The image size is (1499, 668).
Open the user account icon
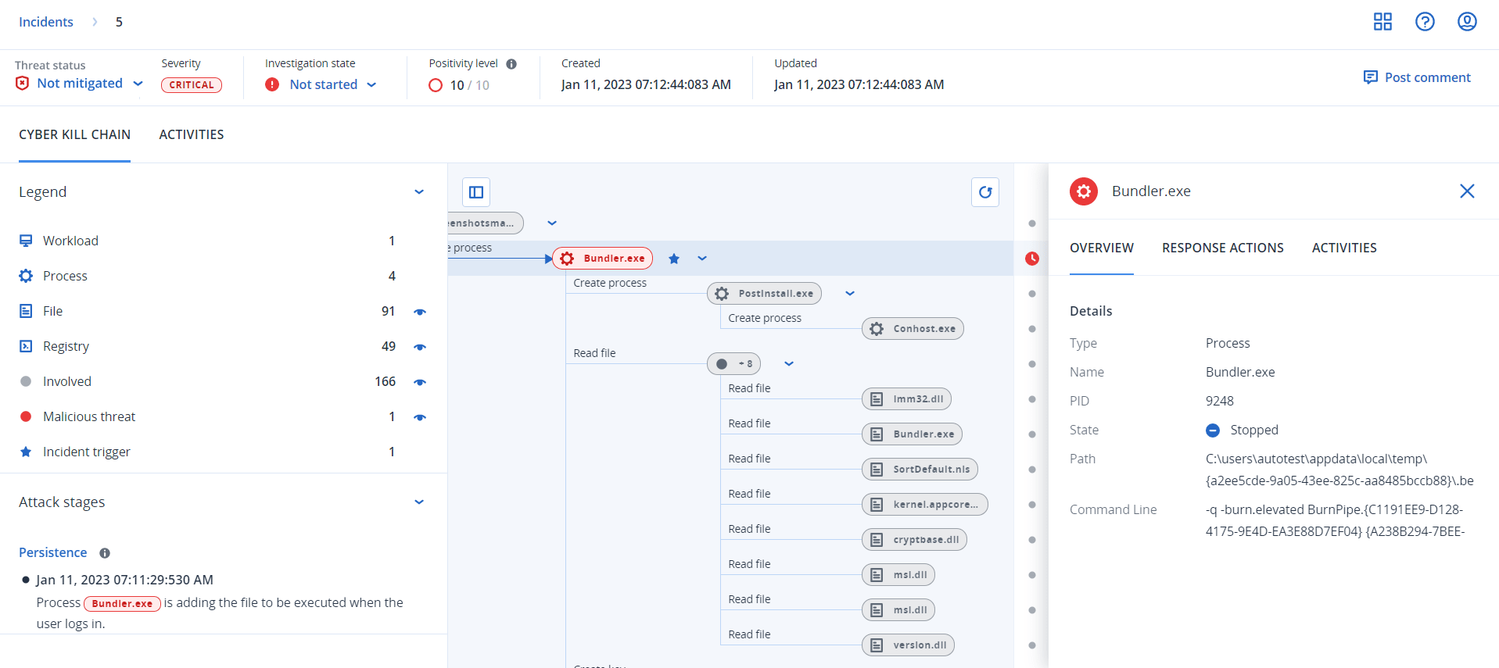point(1467,22)
